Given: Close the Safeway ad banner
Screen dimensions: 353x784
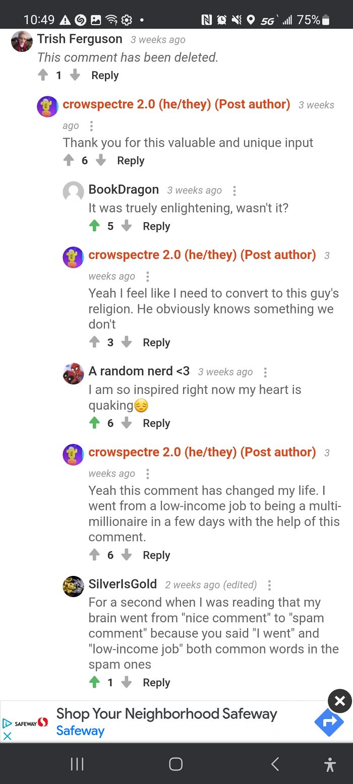Looking at the screenshot, I should click(x=340, y=701).
